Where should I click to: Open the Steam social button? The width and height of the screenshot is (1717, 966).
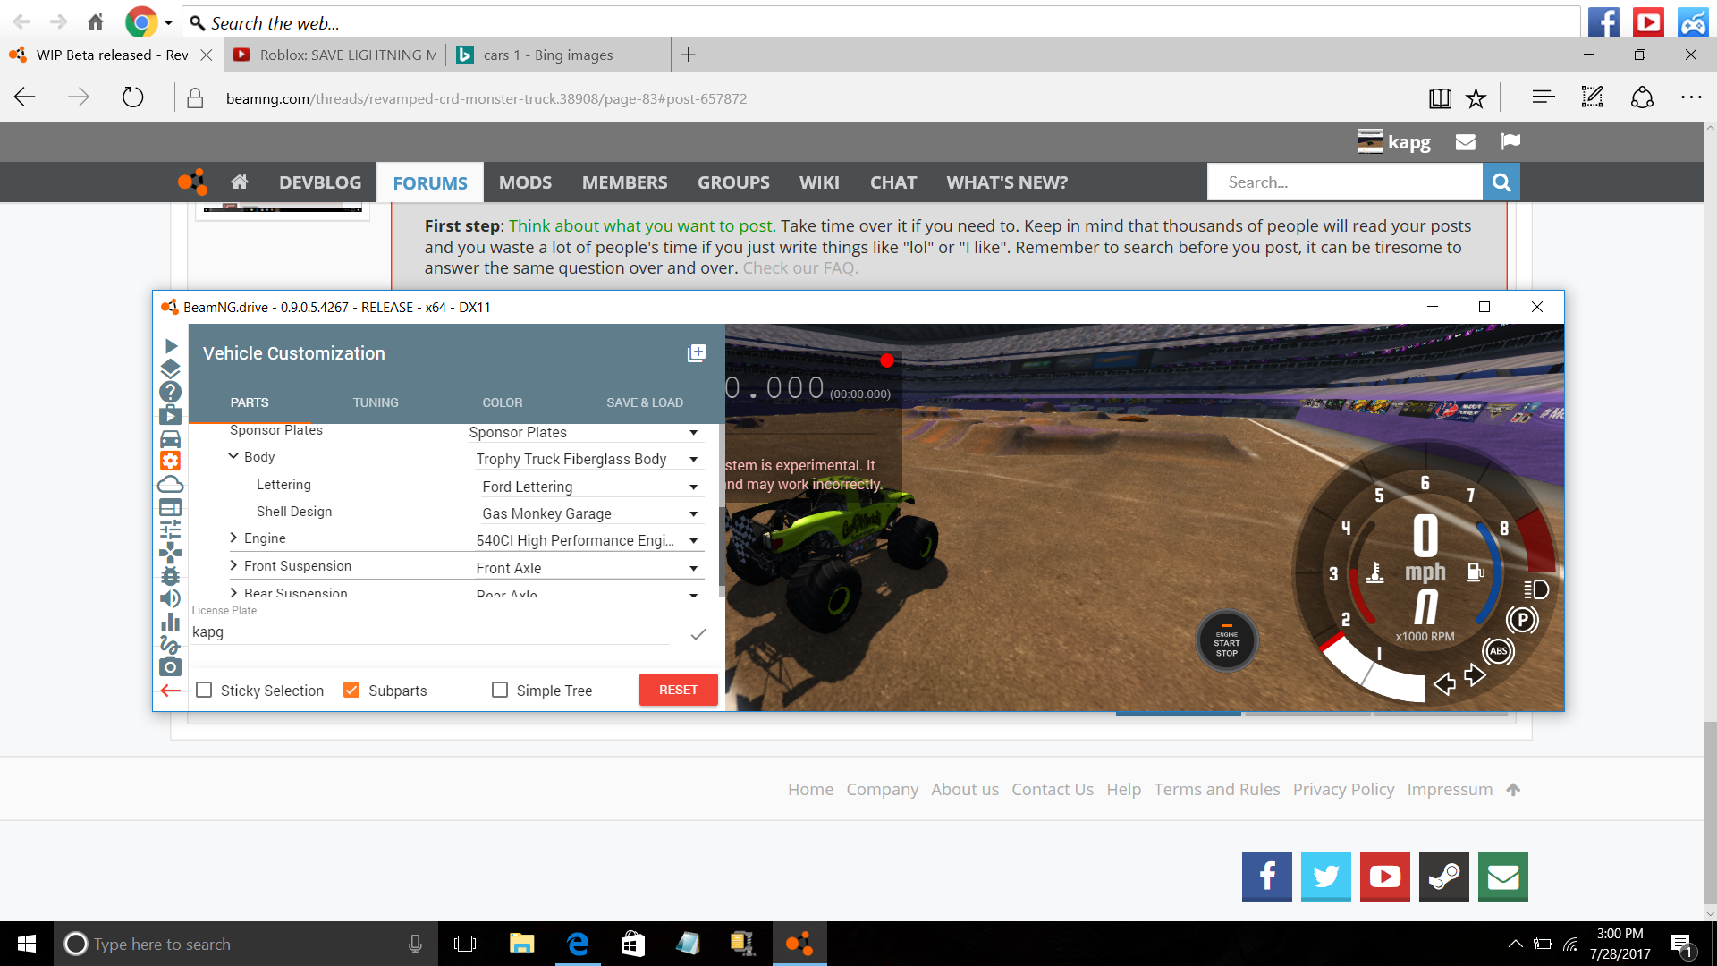(x=1444, y=877)
